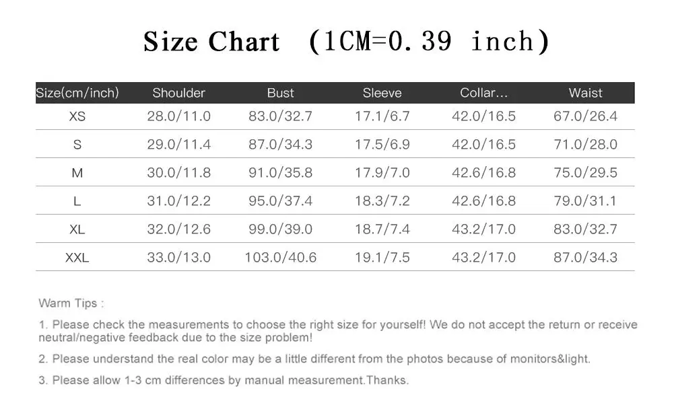Click the Sleeve column header
This screenshot has height=407, width=674.
382,93
